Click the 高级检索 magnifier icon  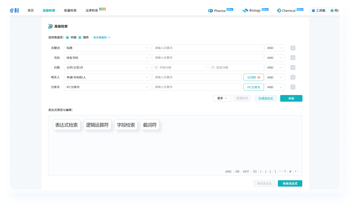coord(50,26)
